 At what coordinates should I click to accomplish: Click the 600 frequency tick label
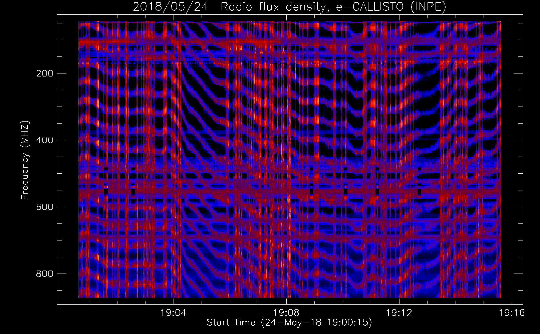(44, 207)
